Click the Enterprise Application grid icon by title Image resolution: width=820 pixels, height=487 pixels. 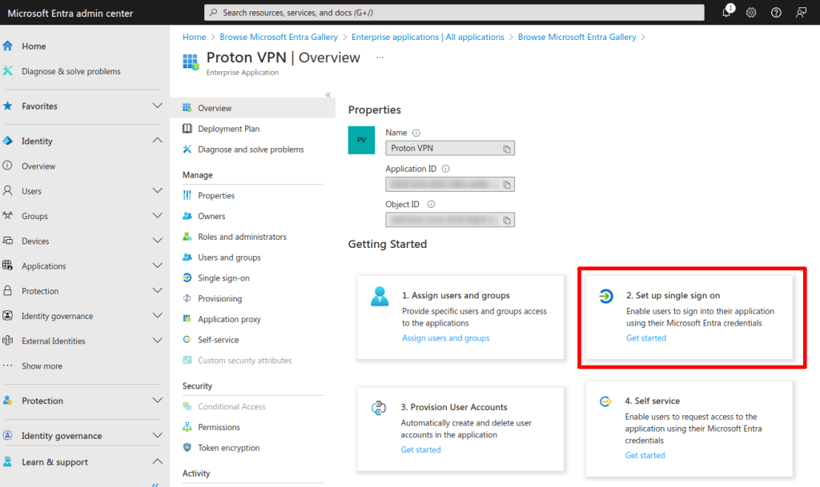[x=191, y=62]
